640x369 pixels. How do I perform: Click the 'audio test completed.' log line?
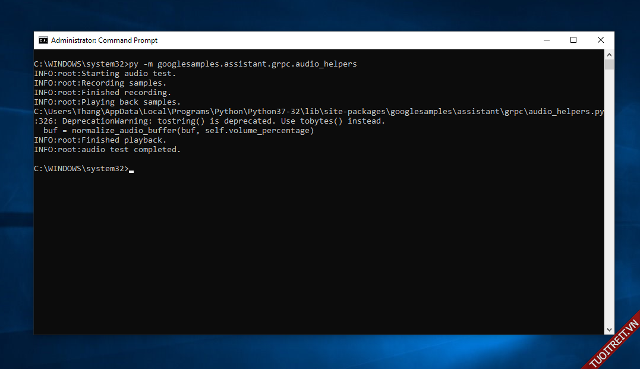[108, 150]
